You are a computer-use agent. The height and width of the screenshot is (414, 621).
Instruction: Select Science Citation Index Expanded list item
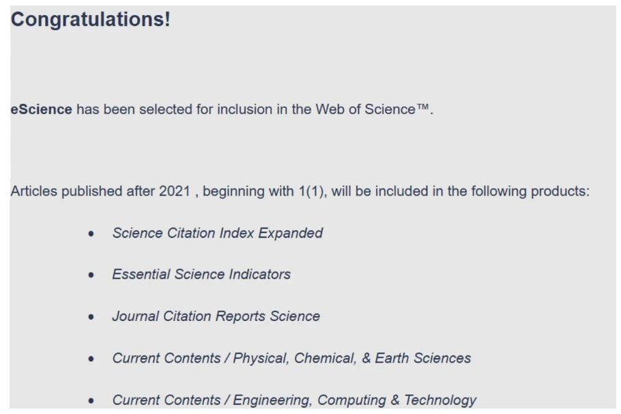pos(217,233)
